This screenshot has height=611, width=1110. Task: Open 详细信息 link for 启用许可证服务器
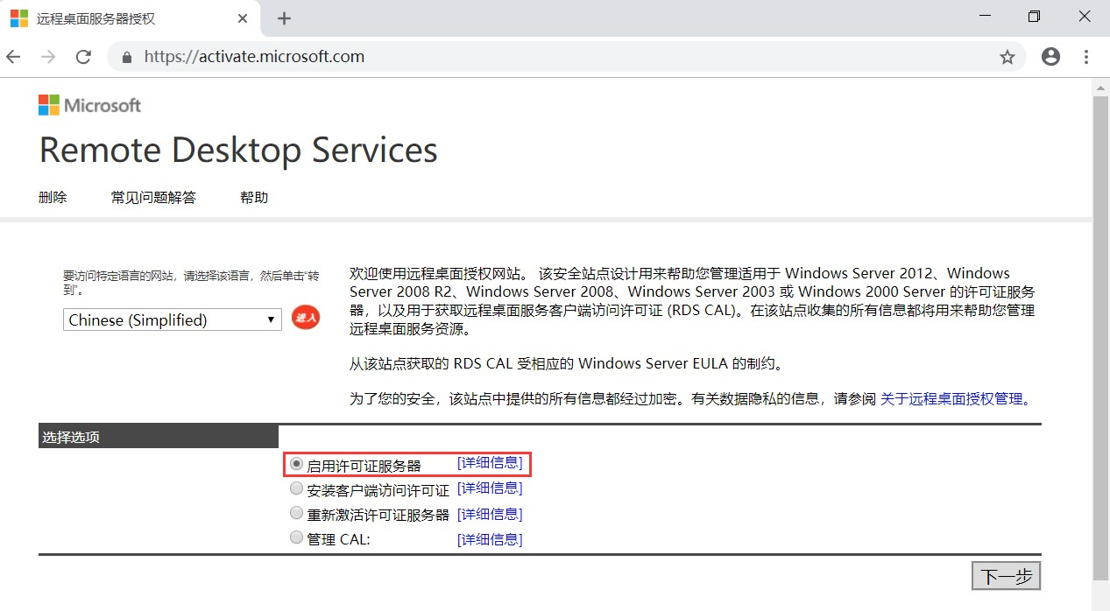pyautogui.click(x=490, y=462)
